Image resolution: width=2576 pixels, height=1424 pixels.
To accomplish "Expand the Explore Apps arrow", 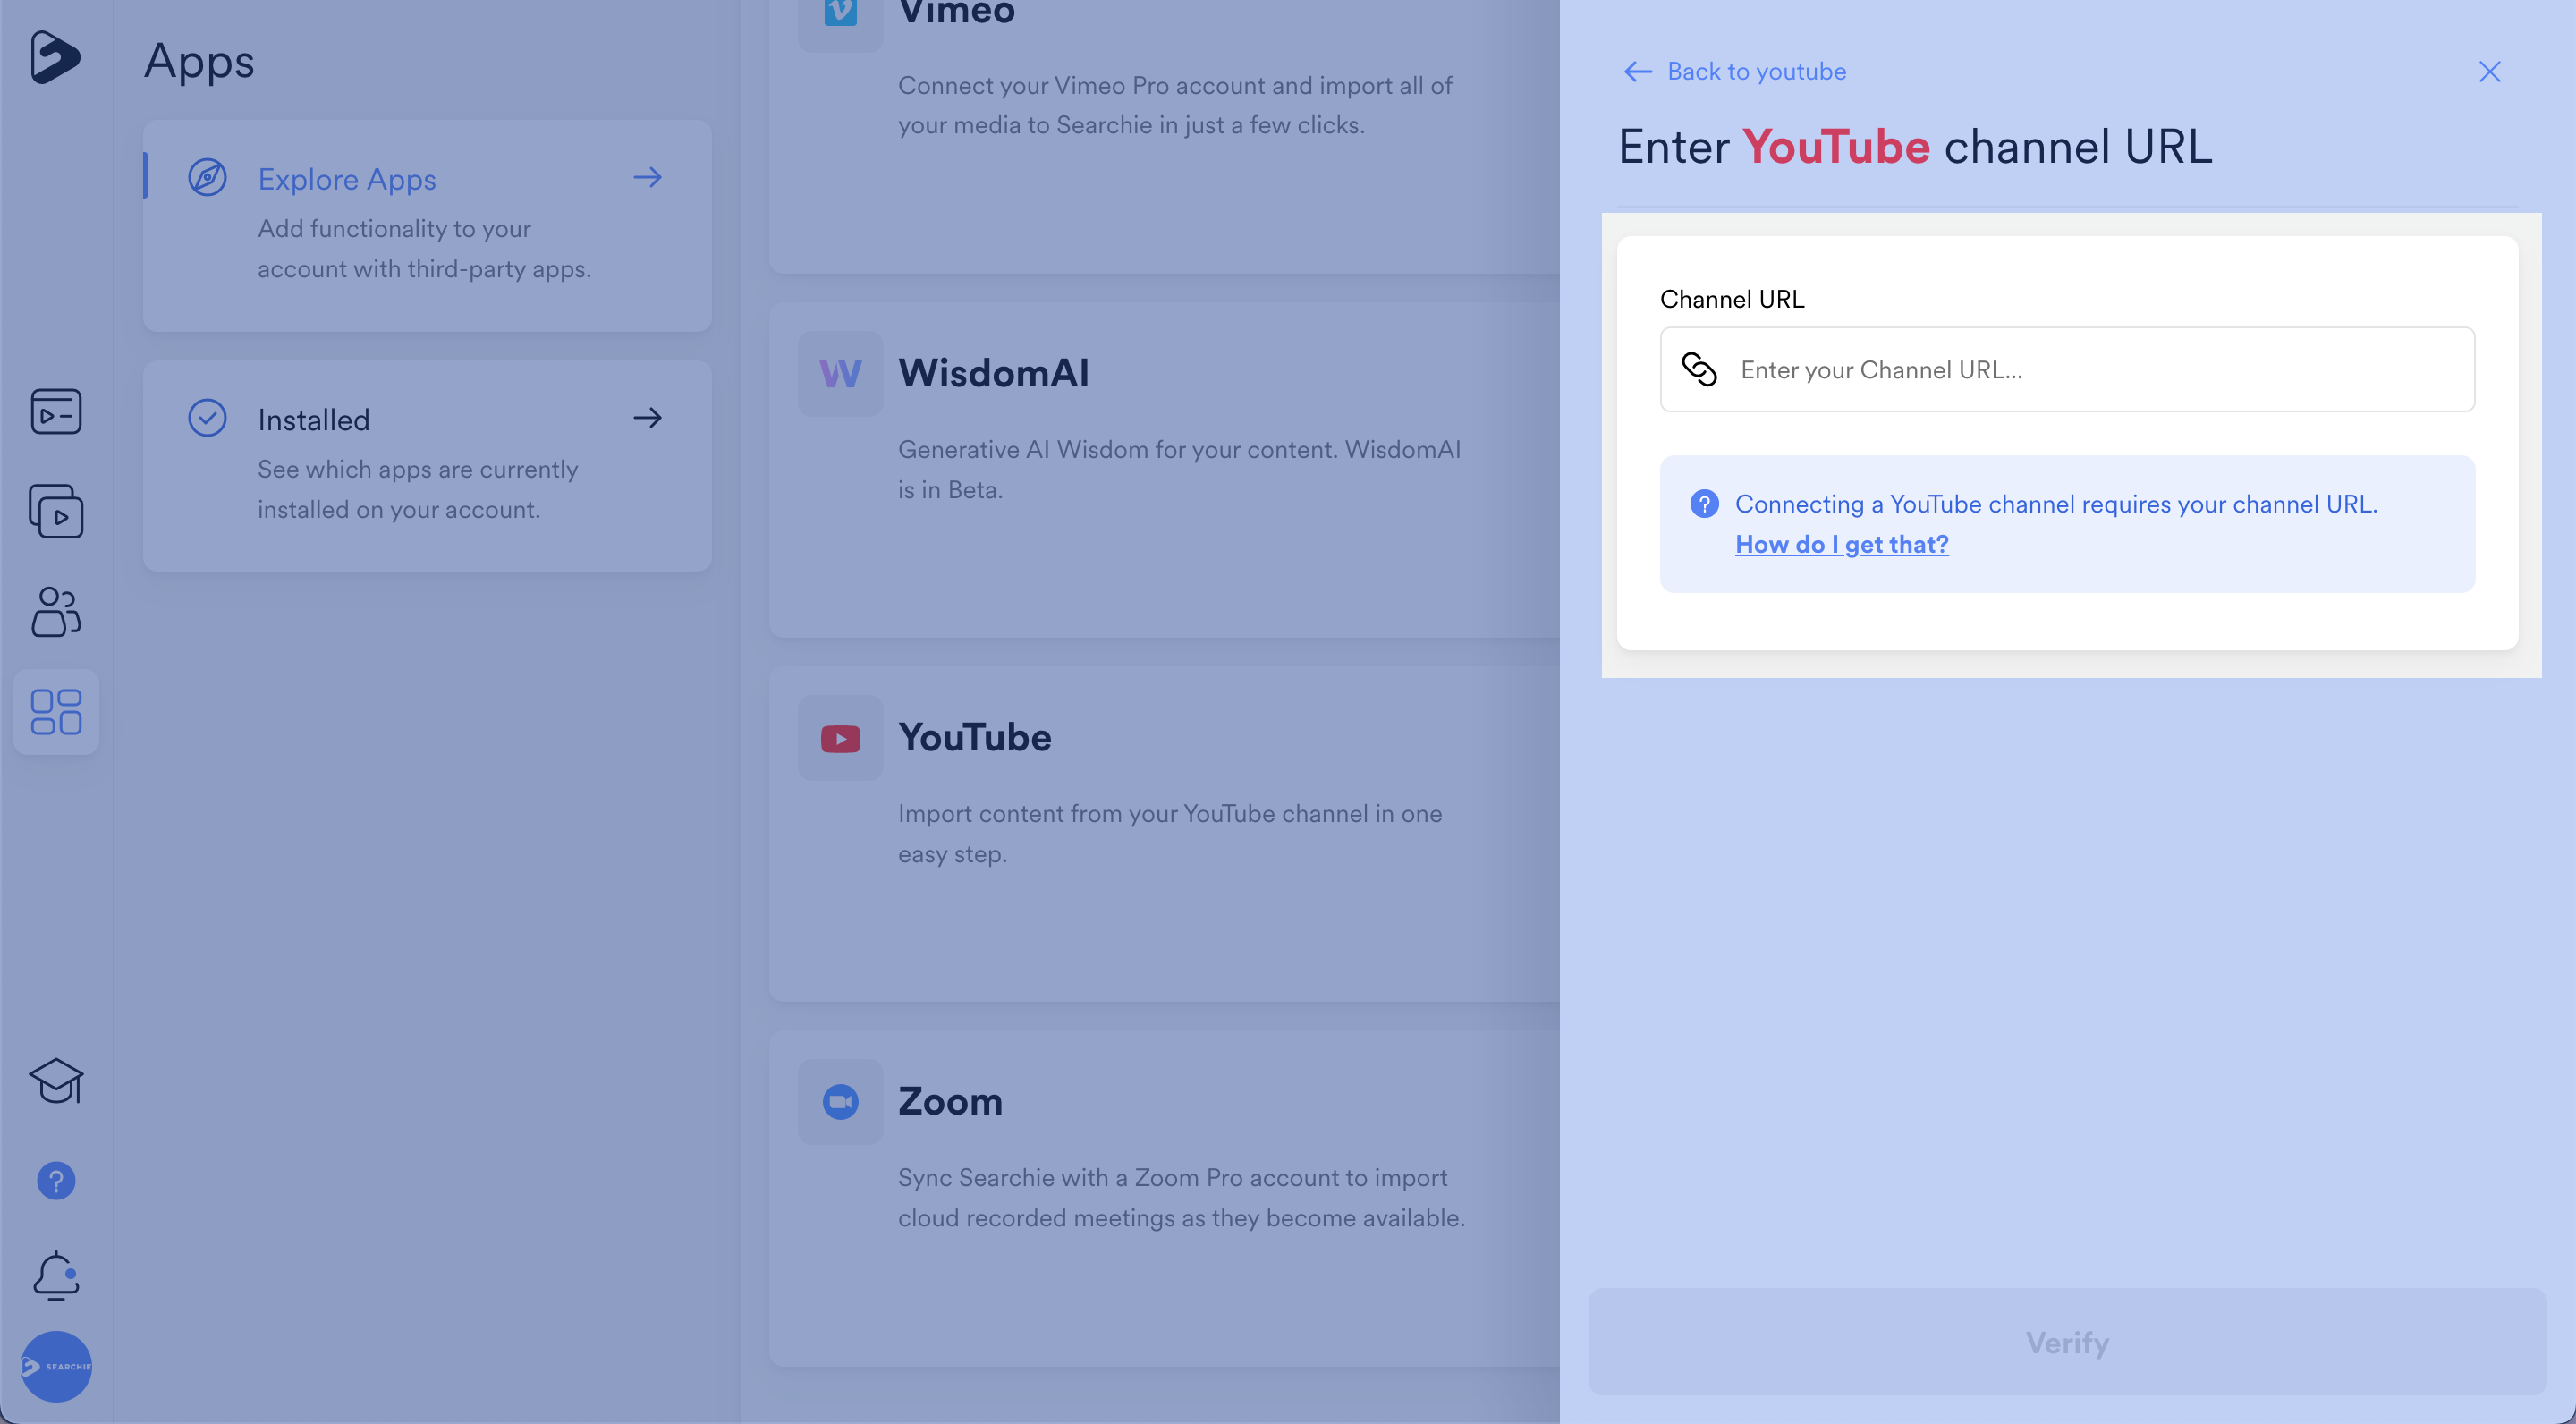I will click(x=648, y=178).
